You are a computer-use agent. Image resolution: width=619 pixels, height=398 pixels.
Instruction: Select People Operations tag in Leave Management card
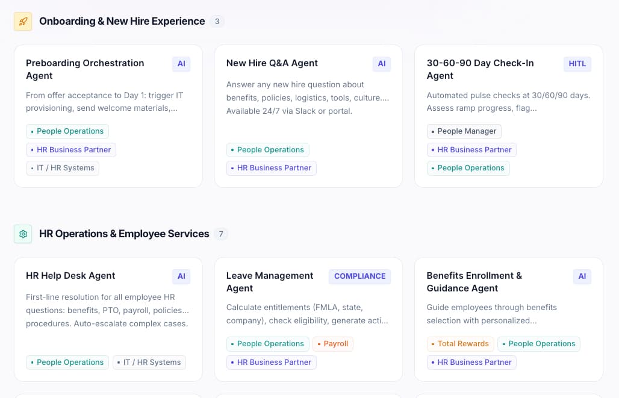[268, 344]
